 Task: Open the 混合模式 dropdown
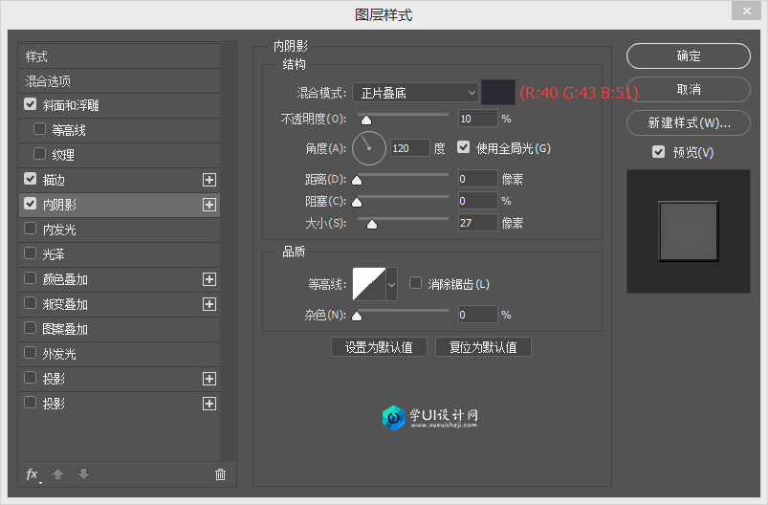(414, 93)
